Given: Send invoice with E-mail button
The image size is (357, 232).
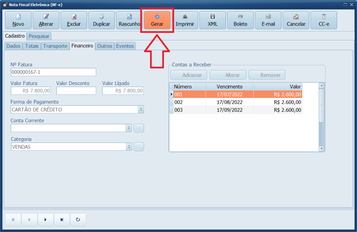Looking at the screenshot, I should pos(268,20).
